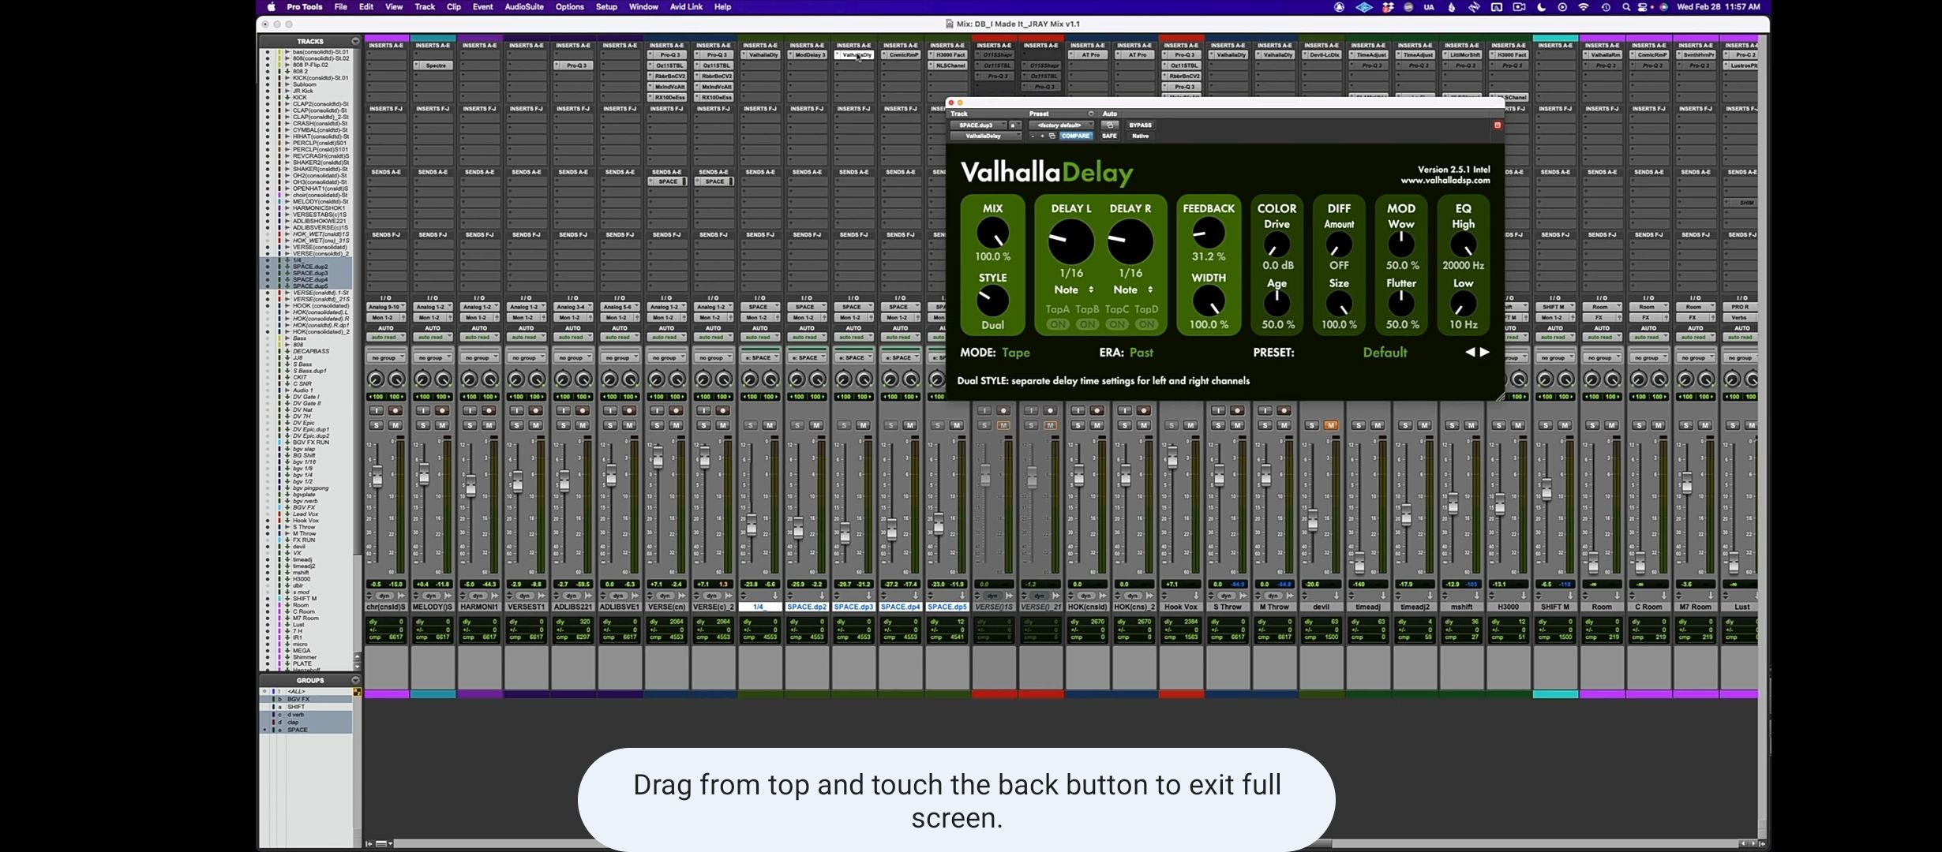The width and height of the screenshot is (1942, 852).
Task: Click the DELAY L time knob
Action: coord(1070,241)
